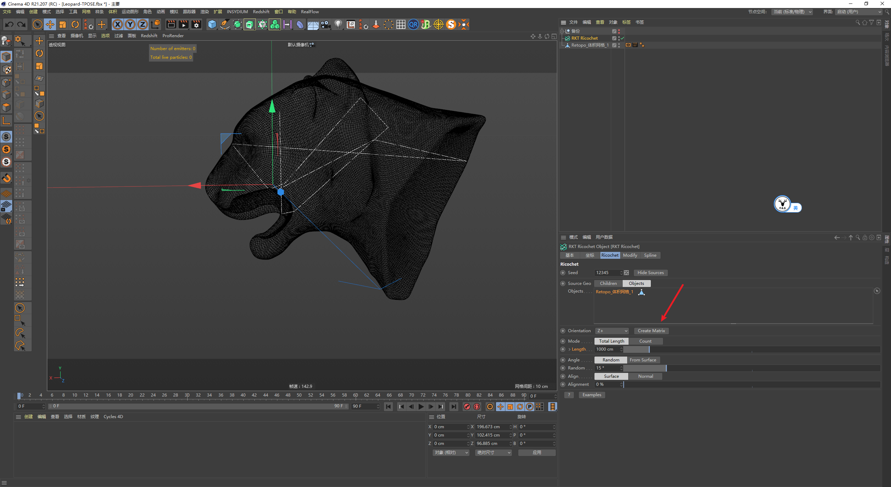Switch to the Modify tab
The height and width of the screenshot is (487, 891).
(630, 255)
